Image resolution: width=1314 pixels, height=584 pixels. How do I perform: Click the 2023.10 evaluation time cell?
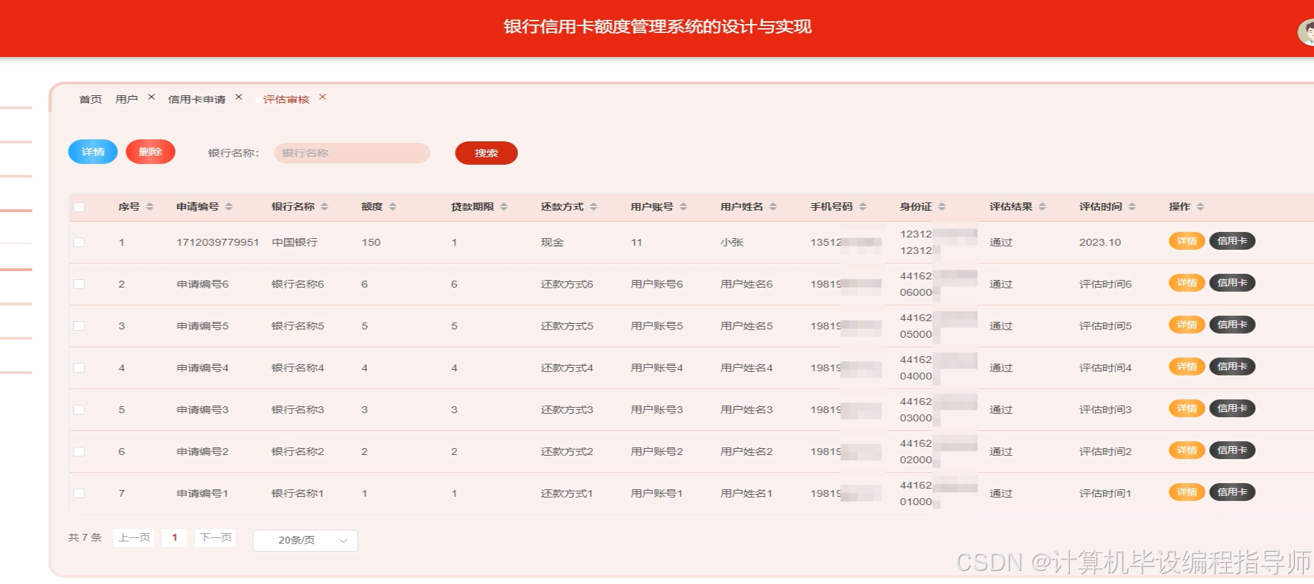1100,242
